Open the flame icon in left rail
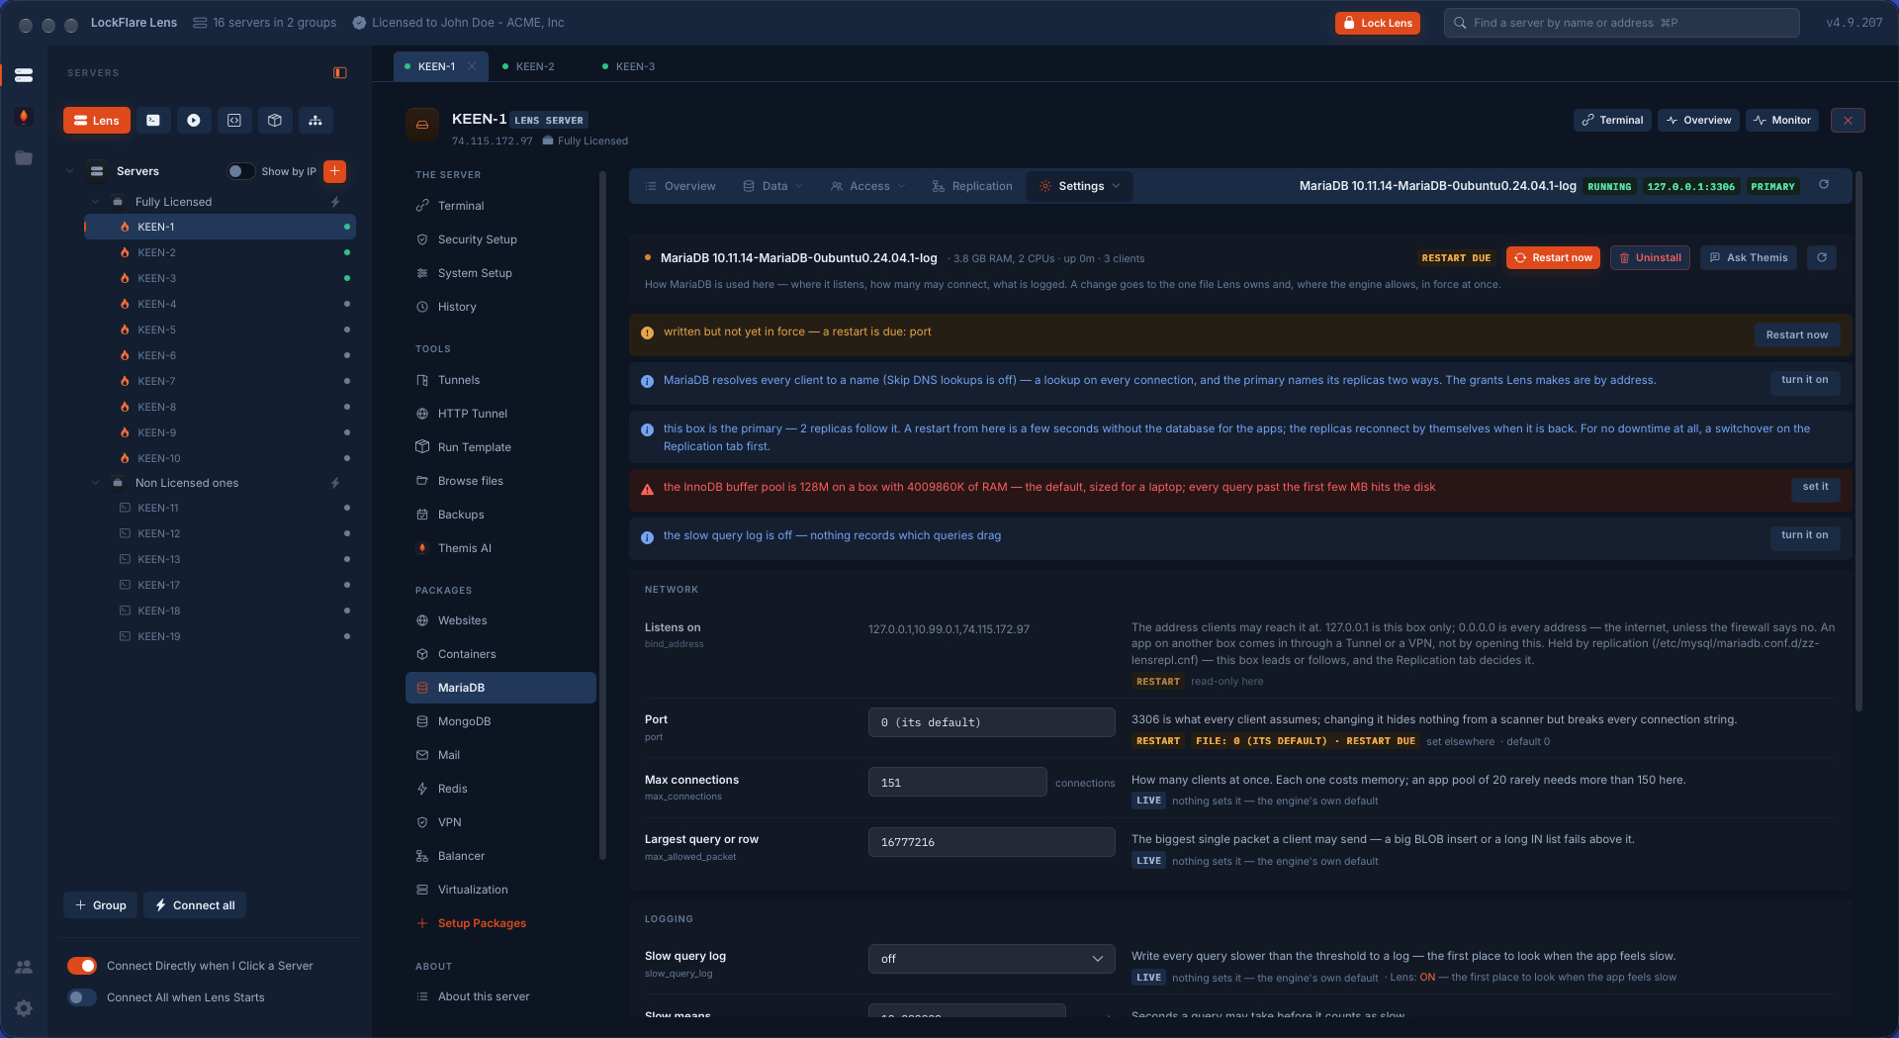1899x1038 pixels. [24, 117]
